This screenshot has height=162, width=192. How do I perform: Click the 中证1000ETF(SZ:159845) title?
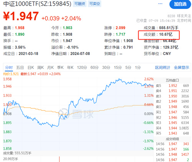click(x=37, y=4)
